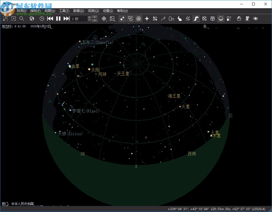Open the What's Interesting spiral galaxy icon
Screen dimensions: 272x212
click(256, 19)
